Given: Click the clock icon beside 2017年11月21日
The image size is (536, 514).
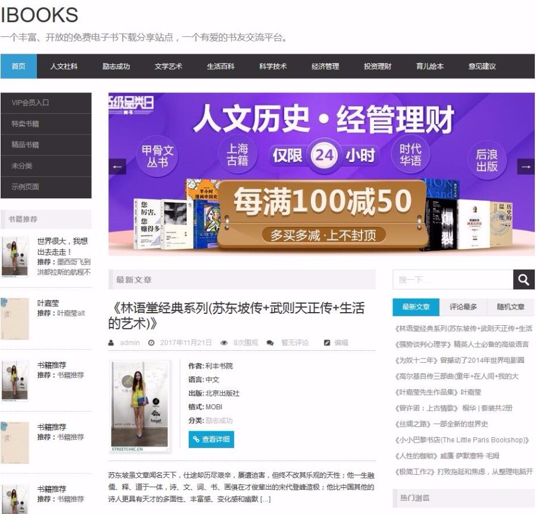Looking at the screenshot, I should pos(151,342).
